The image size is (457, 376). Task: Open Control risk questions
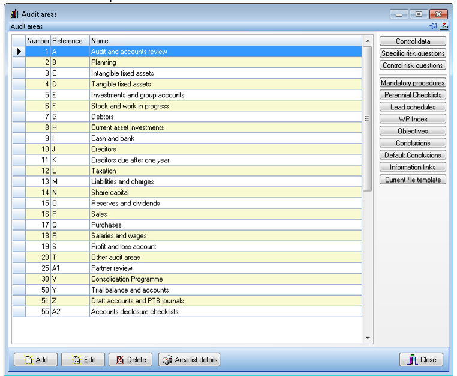click(x=413, y=65)
